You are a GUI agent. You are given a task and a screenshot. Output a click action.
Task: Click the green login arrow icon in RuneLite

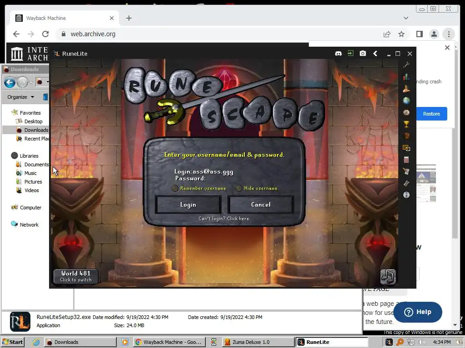coord(351,53)
